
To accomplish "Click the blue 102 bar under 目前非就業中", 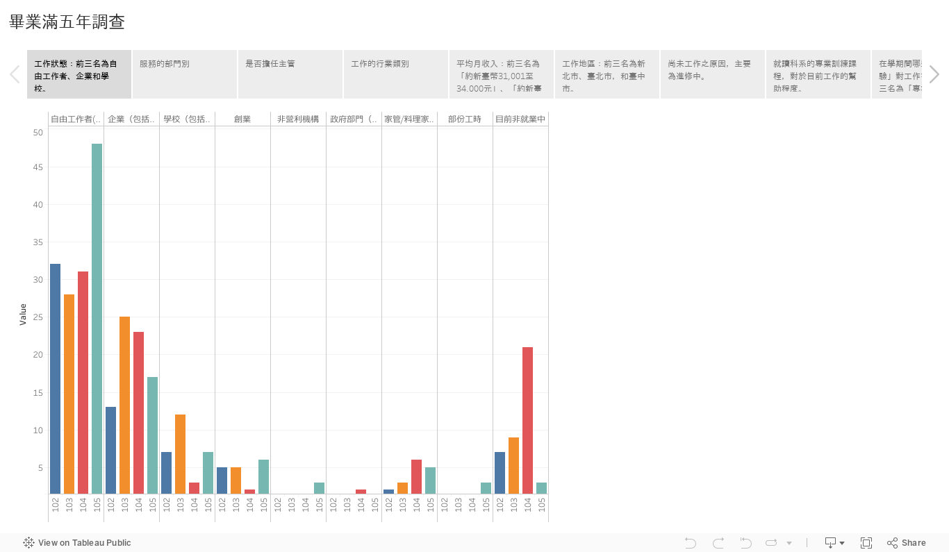I will click(500, 473).
